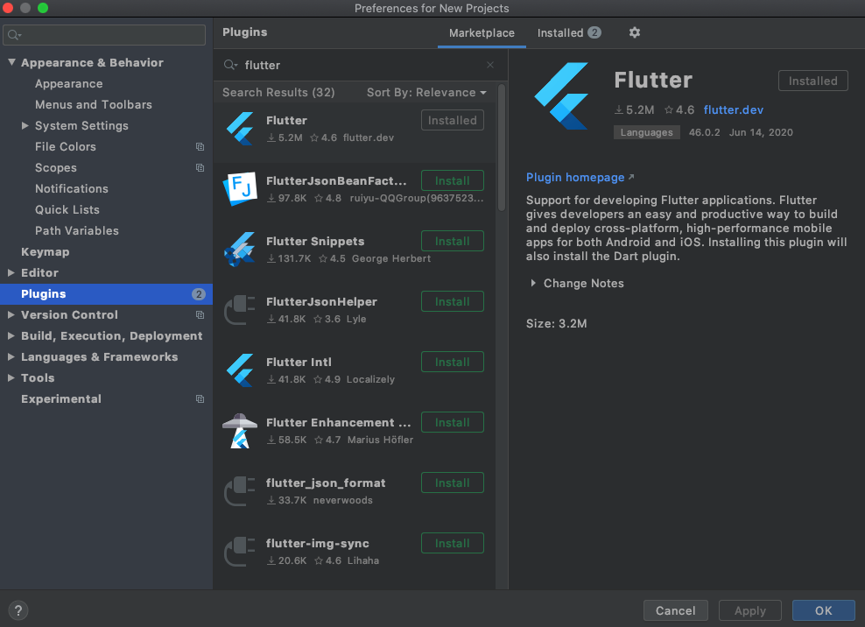Expand the Change Notes section
The width and height of the screenshot is (865, 627).
[x=533, y=283]
